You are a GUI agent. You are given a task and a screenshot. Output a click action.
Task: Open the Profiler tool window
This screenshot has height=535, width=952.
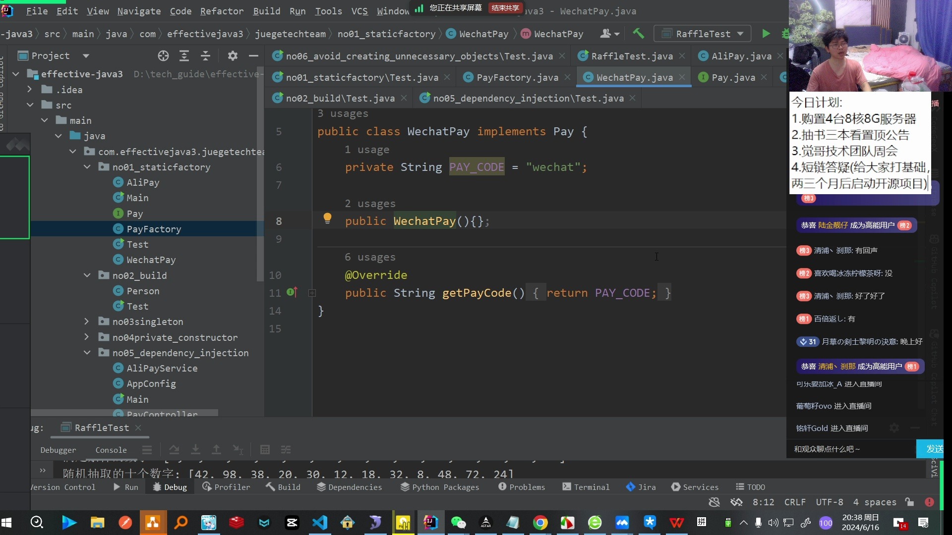click(226, 487)
